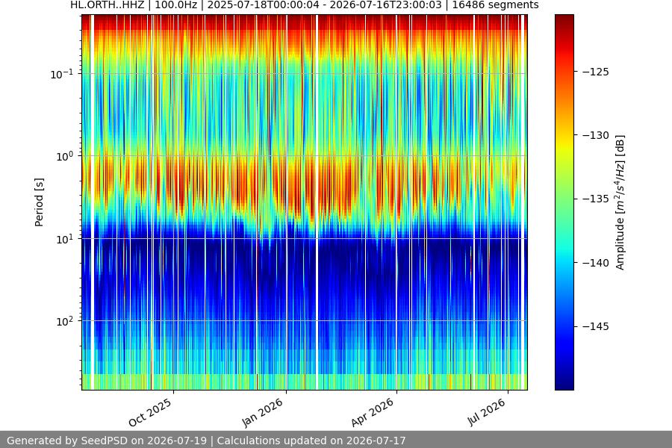Viewport: 672px width, 448px height.
Task: Click the "Generated by SeedPSD on 2026-07-19" footer text
Action: point(107,441)
